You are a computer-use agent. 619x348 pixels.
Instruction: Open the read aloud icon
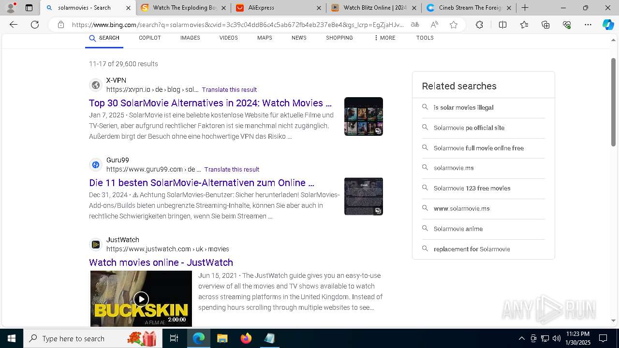(434, 25)
